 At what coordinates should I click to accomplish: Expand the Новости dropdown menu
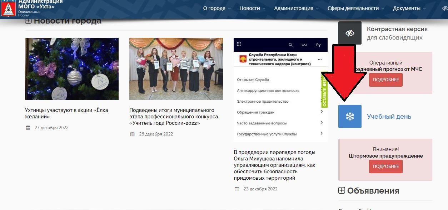[x=252, y=8]
